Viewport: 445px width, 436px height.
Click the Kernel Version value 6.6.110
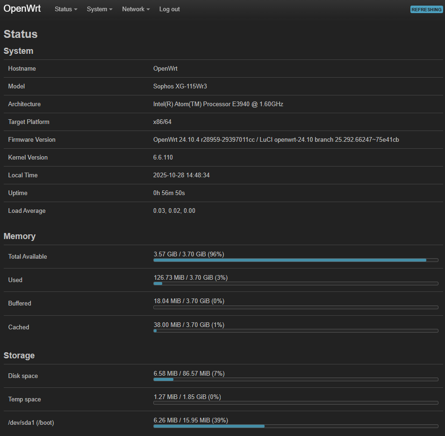pos(163,157)
